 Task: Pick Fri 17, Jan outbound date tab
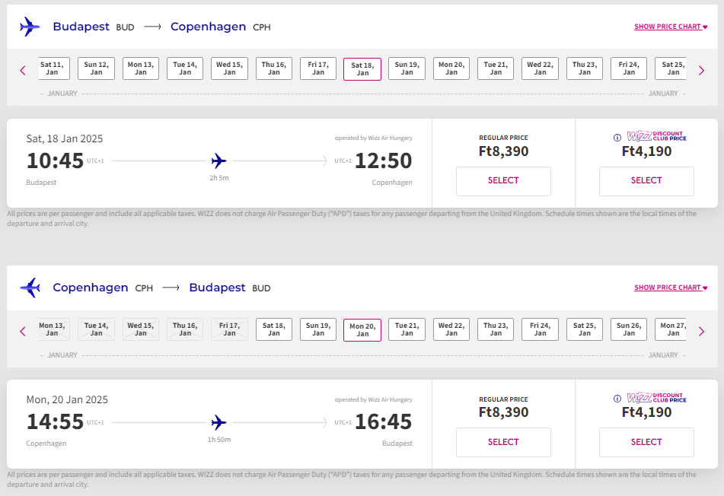click(318, 68)
